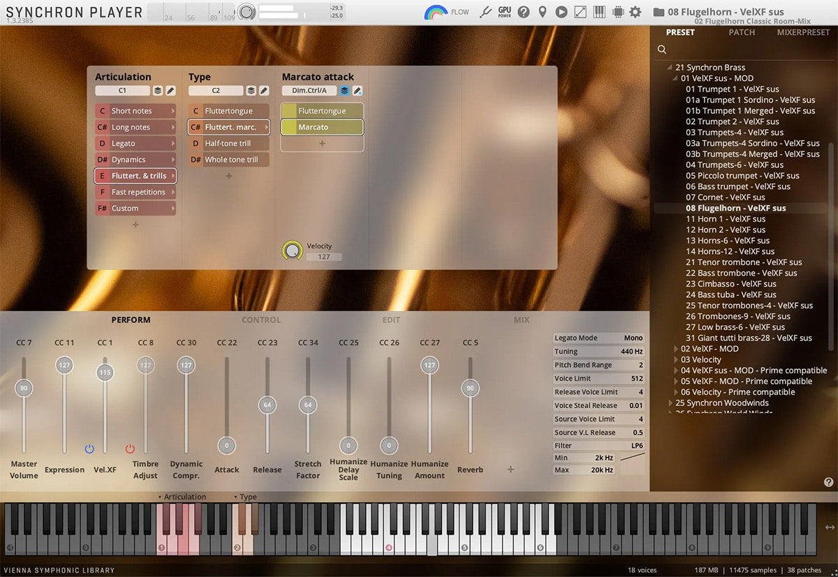
Task: Open the tuning fork tool
Action: coord(486,12)
